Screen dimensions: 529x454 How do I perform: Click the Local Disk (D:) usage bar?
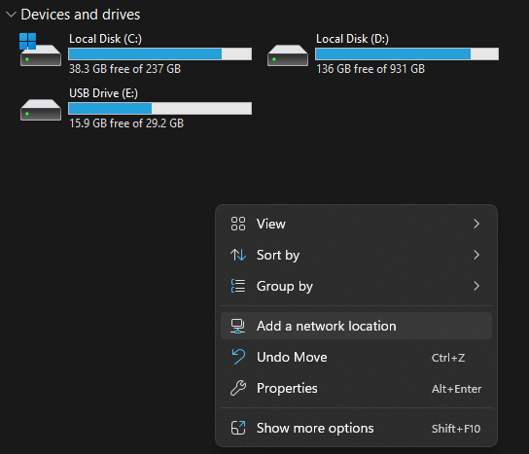pos(406,54)
